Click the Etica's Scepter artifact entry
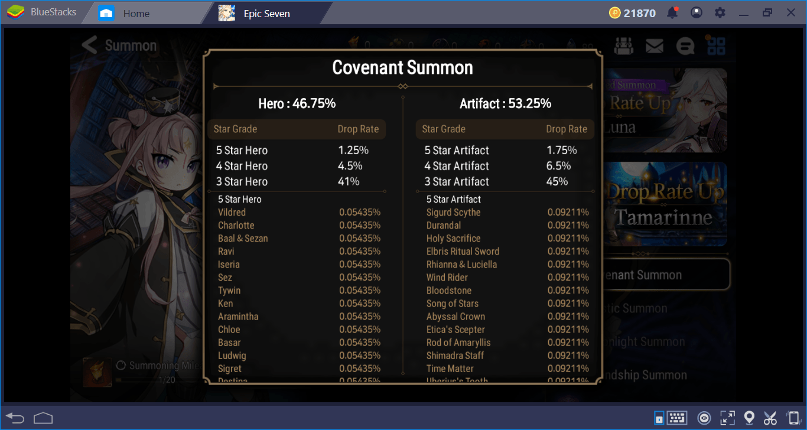Screen dimensions: 807x430 pos(507,329)
